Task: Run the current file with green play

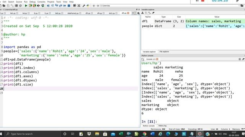Action: (26, 6)
